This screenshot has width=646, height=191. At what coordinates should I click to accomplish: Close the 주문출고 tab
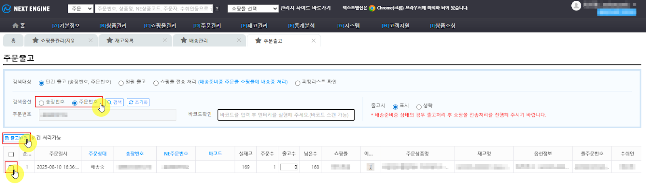(x=314, y=41)
